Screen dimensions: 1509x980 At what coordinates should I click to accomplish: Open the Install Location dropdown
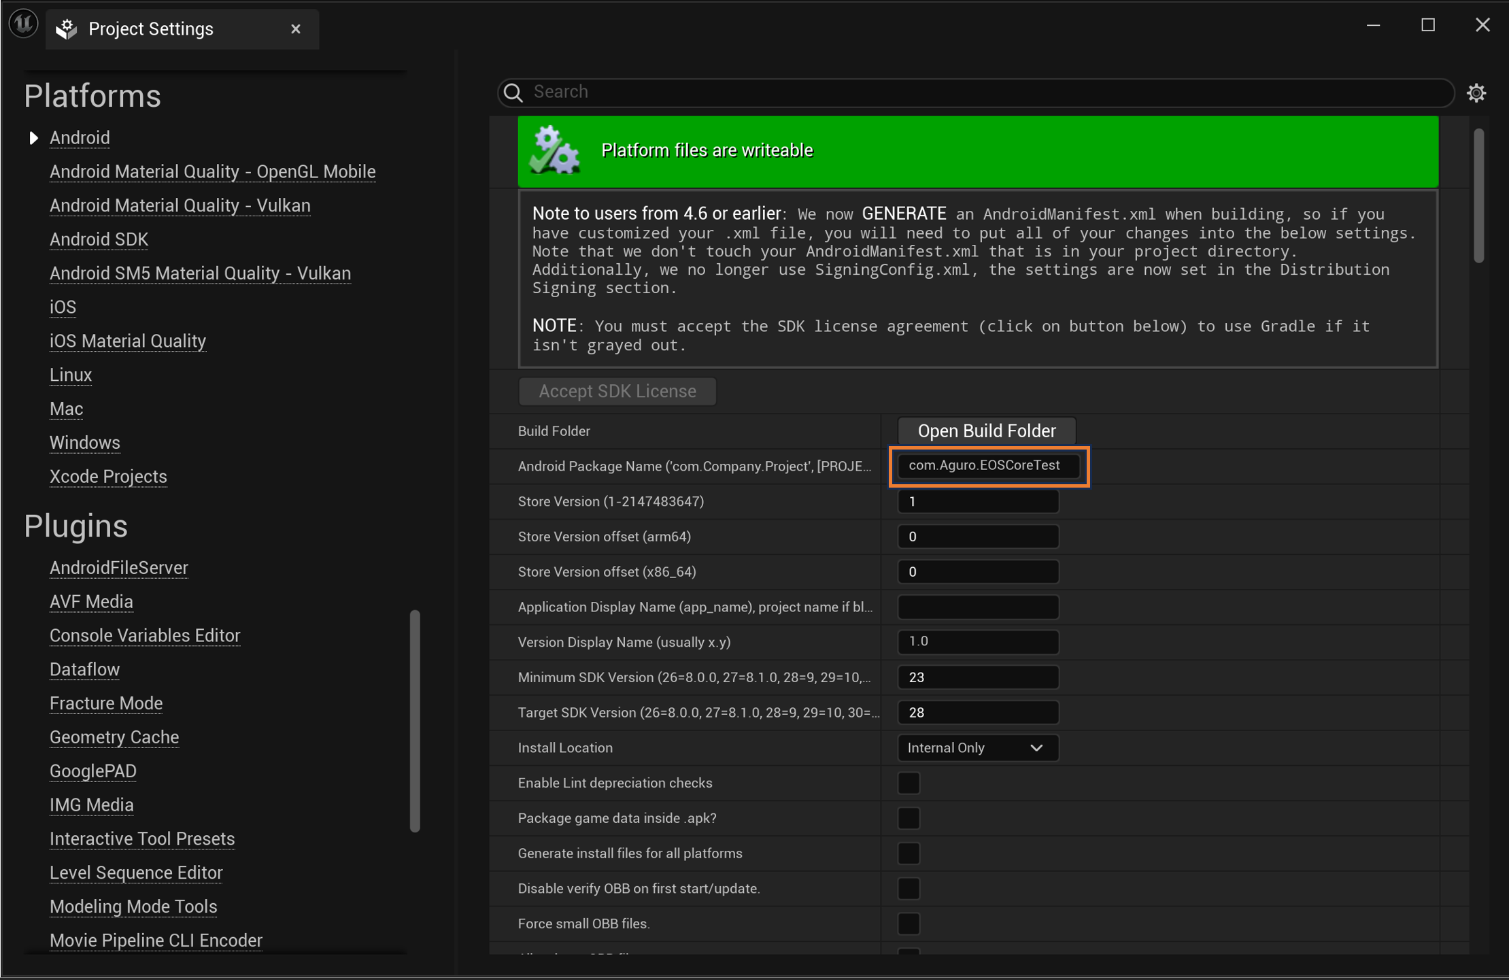977,748
